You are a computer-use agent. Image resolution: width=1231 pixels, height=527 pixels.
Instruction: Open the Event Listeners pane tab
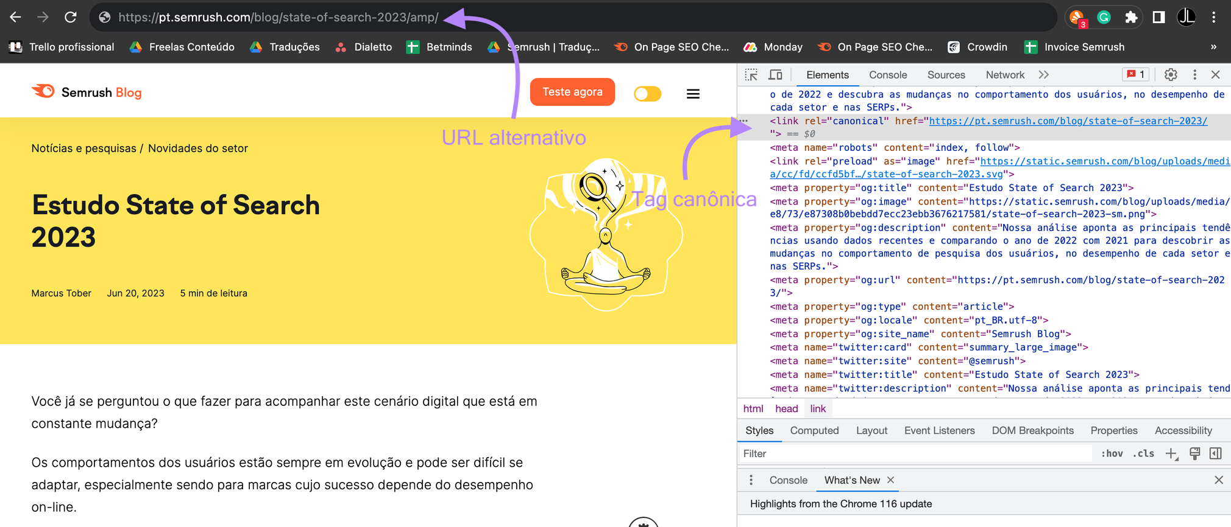click(939, 430)
